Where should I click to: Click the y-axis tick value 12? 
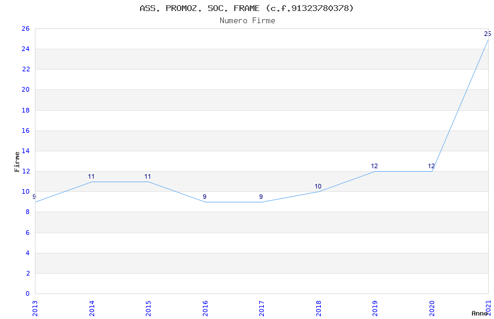coord(26,171)
